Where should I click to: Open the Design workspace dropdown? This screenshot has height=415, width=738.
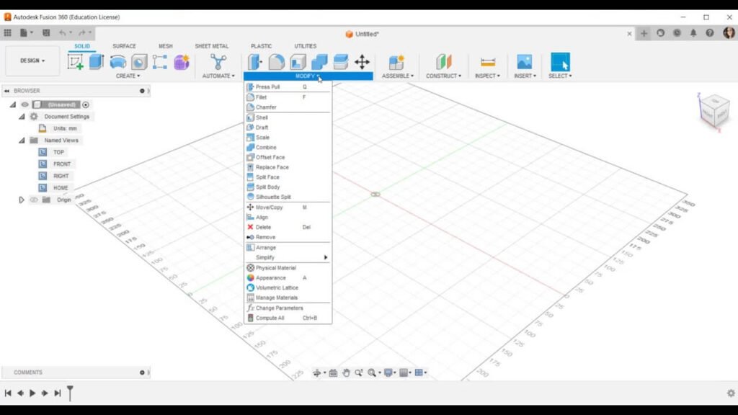(x=32, y=61)
